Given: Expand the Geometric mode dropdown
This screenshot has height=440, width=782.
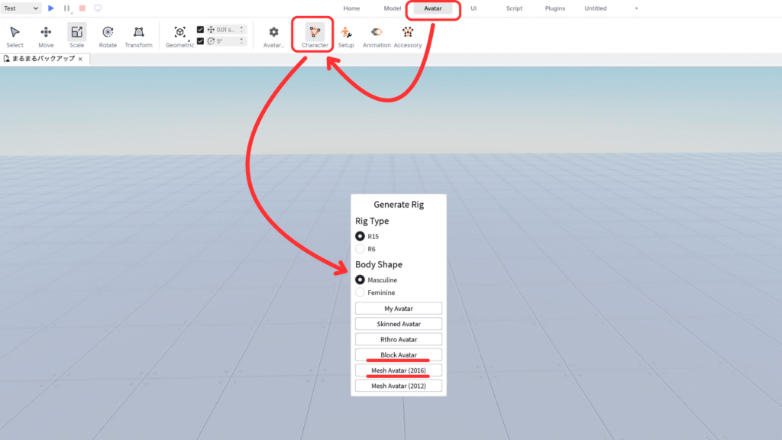Looking at the screenshot, I should click(179, 35).
